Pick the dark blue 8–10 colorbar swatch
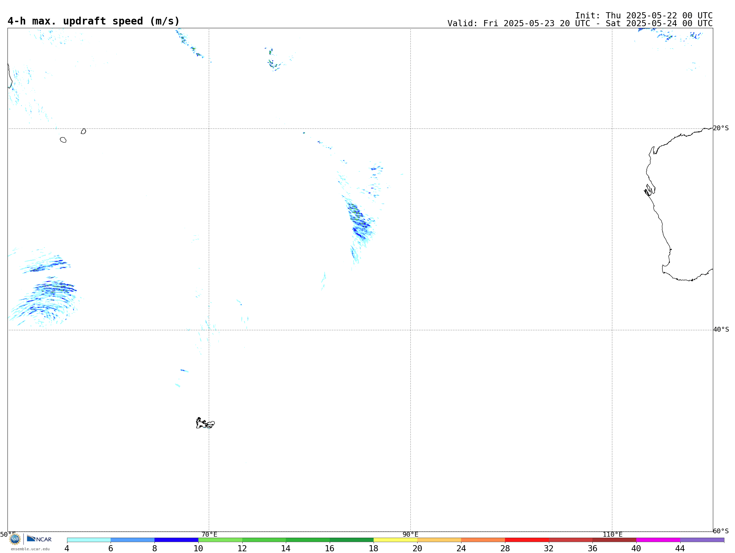 (x=176, y=540)
